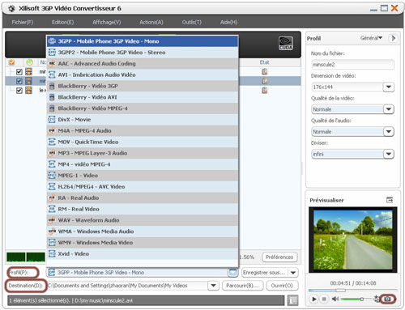
Task: Click the CUDA acceleration icon
Action: coord(286,43)
